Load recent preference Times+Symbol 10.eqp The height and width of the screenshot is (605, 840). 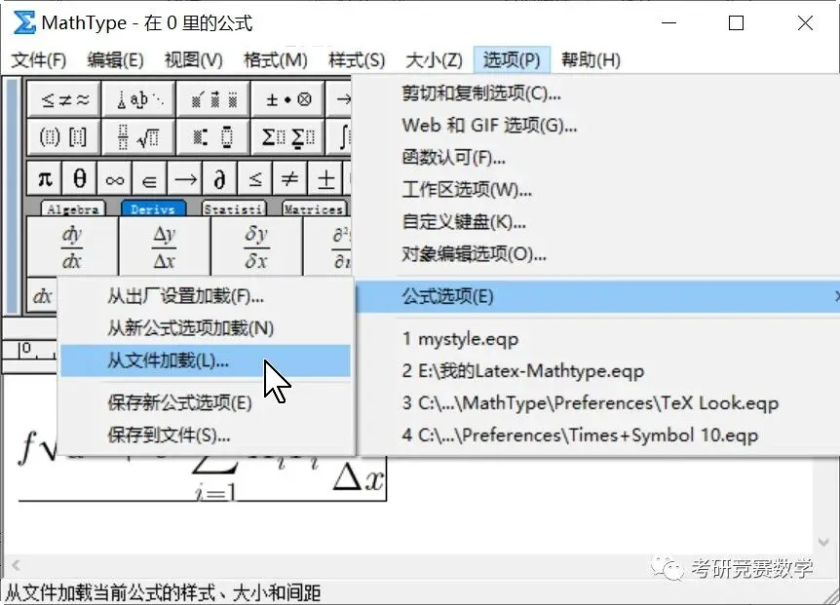point(598,435)
